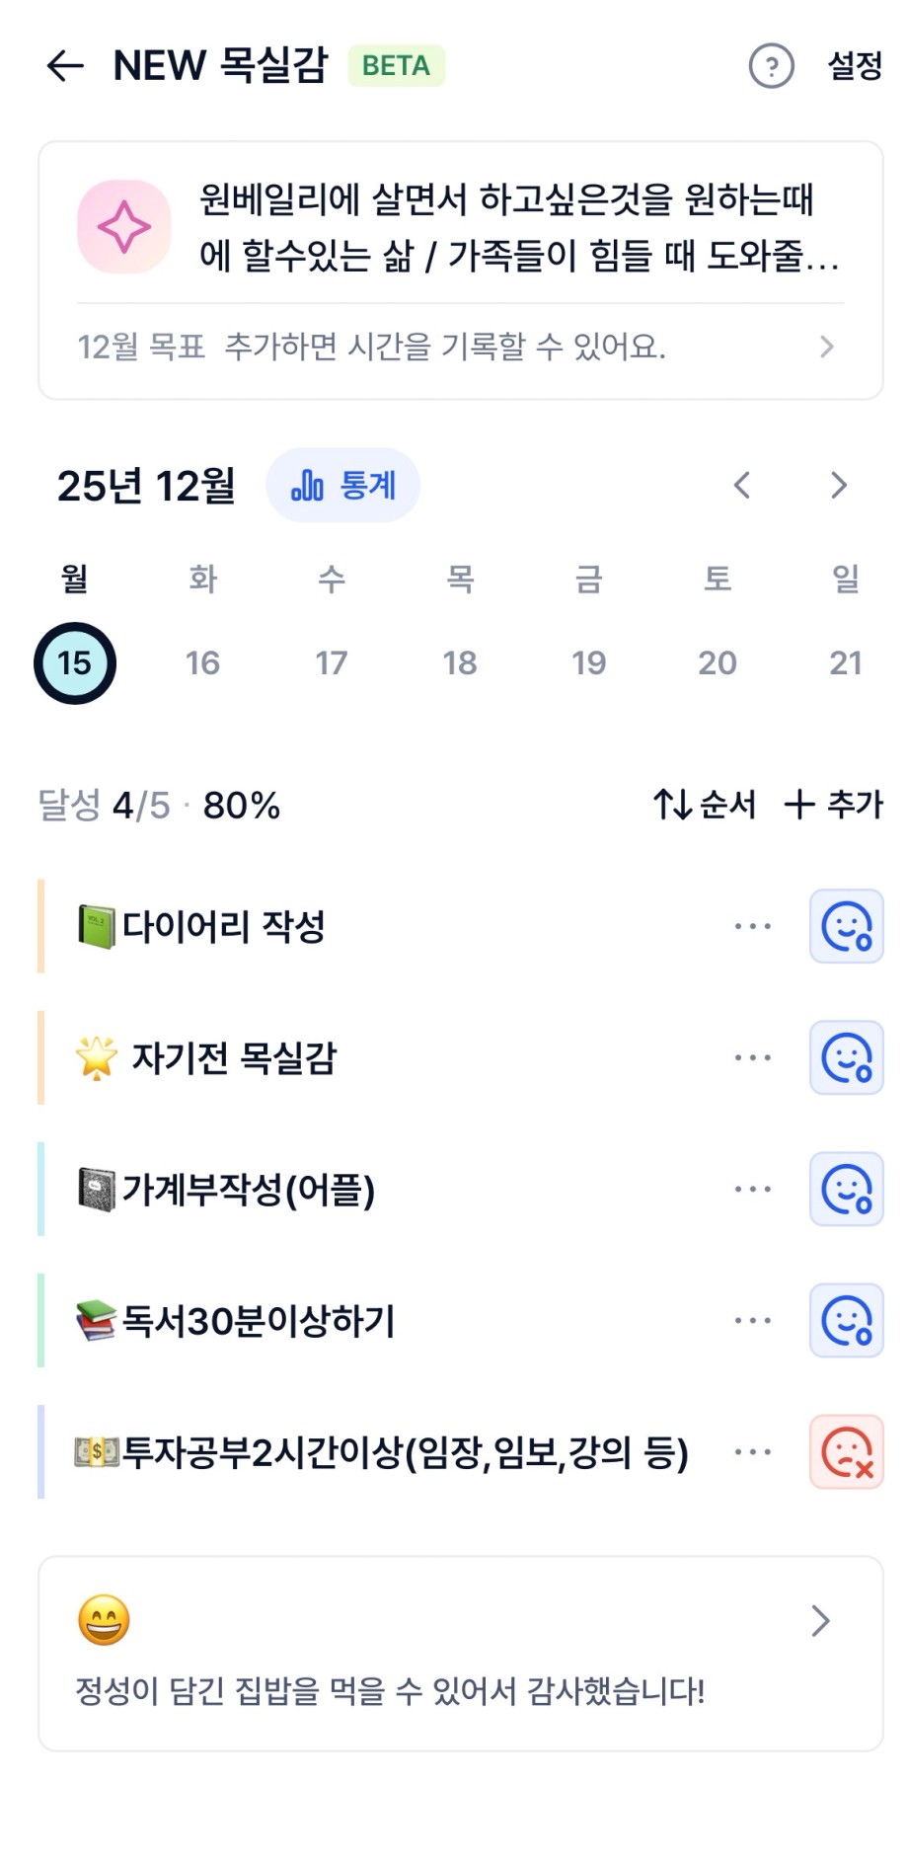Select date 17 in week calendar
Image resolution: width=907 pixels, height=1861 pixels.
[332, 662]
